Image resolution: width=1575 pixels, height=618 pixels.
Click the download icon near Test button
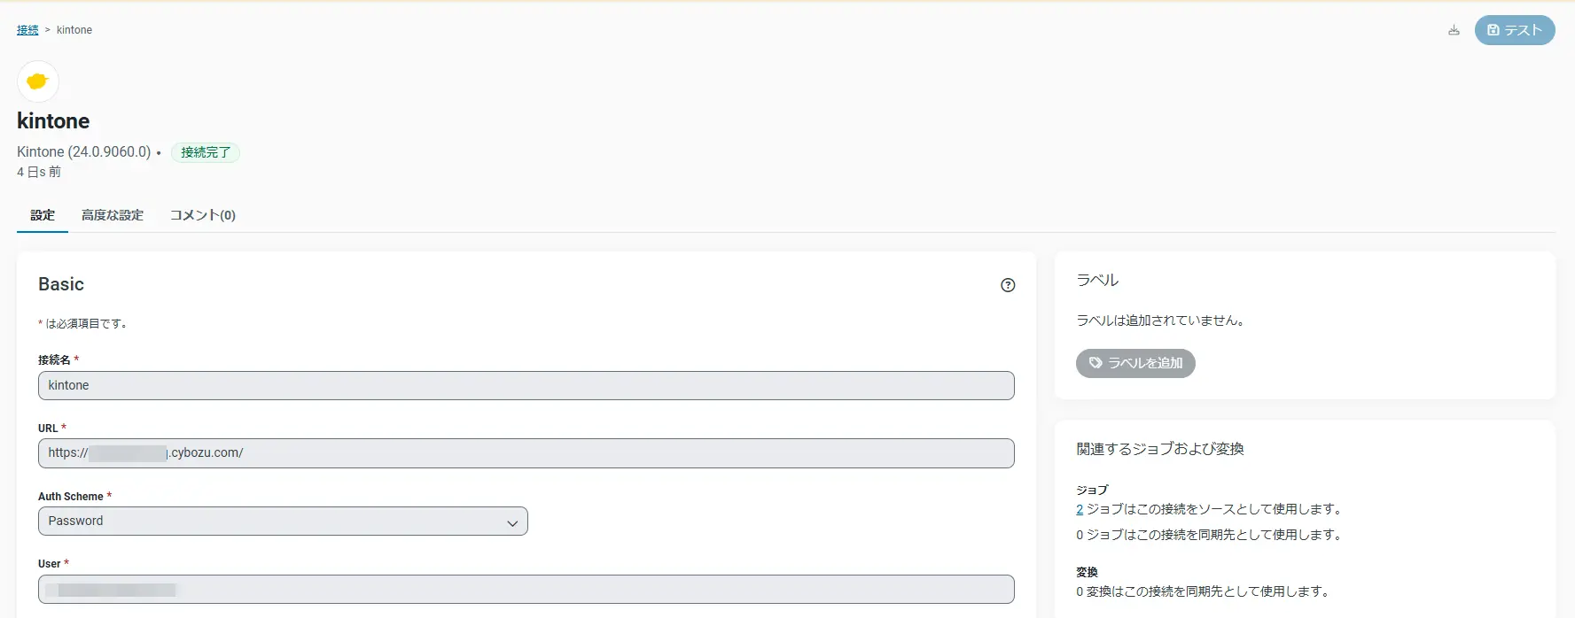(x=1454, y=30)
